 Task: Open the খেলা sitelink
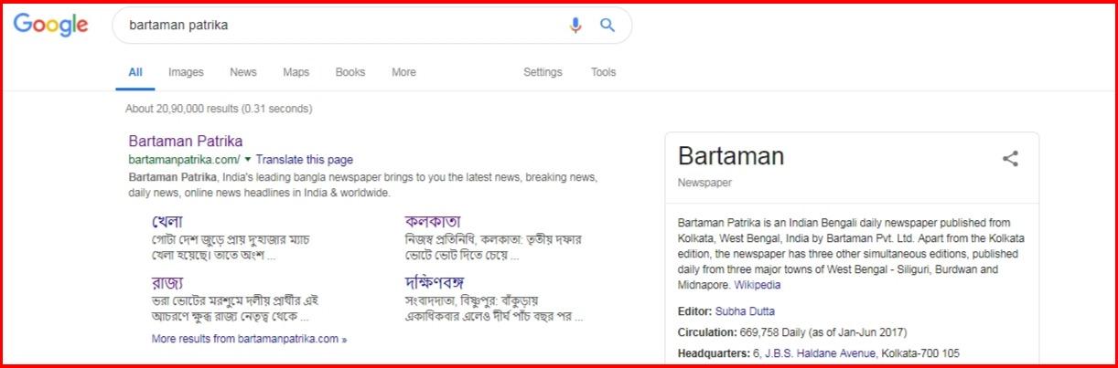coord(167,221)
